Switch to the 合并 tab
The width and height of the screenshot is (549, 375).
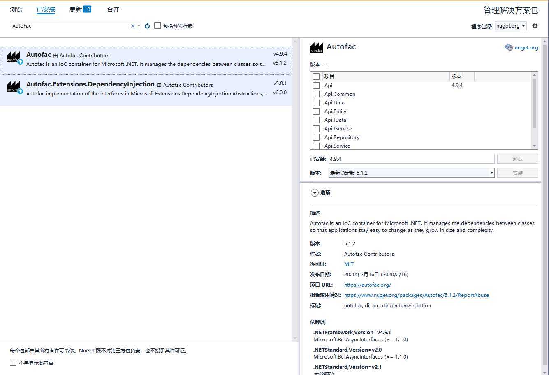click(113, 9)
